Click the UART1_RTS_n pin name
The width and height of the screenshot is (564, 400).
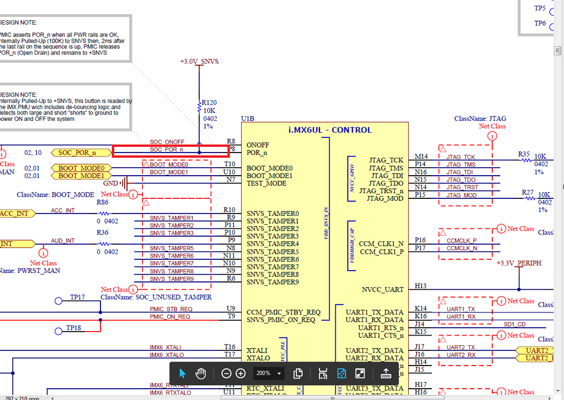point(381,328)
